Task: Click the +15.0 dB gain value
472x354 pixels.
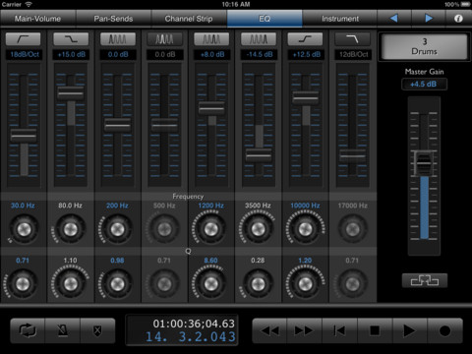Action: [x=72, y=54]
